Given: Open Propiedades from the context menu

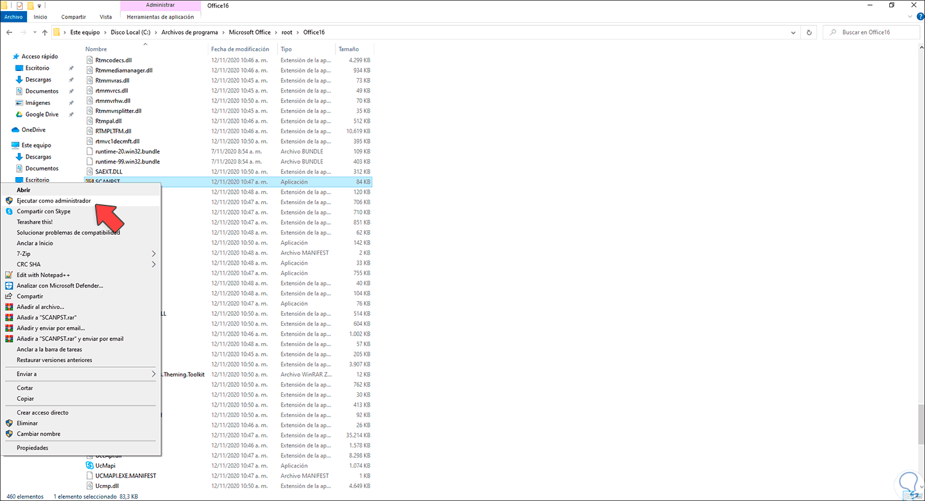Looking at the screenshot, I should tap(33, 448).
